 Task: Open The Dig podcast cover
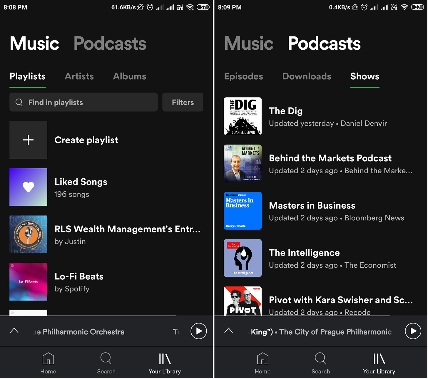click(243, 116)
